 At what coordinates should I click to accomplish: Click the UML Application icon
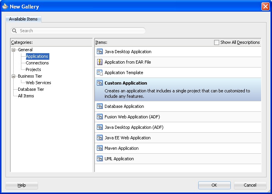(x=99, y=159)
